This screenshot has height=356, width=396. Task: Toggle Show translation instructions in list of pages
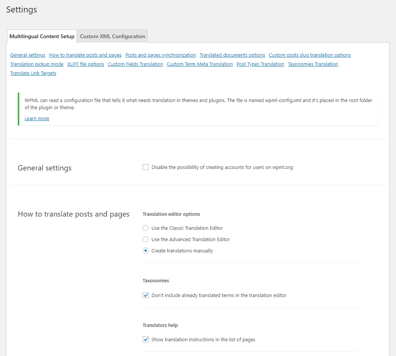pos(146,340)
